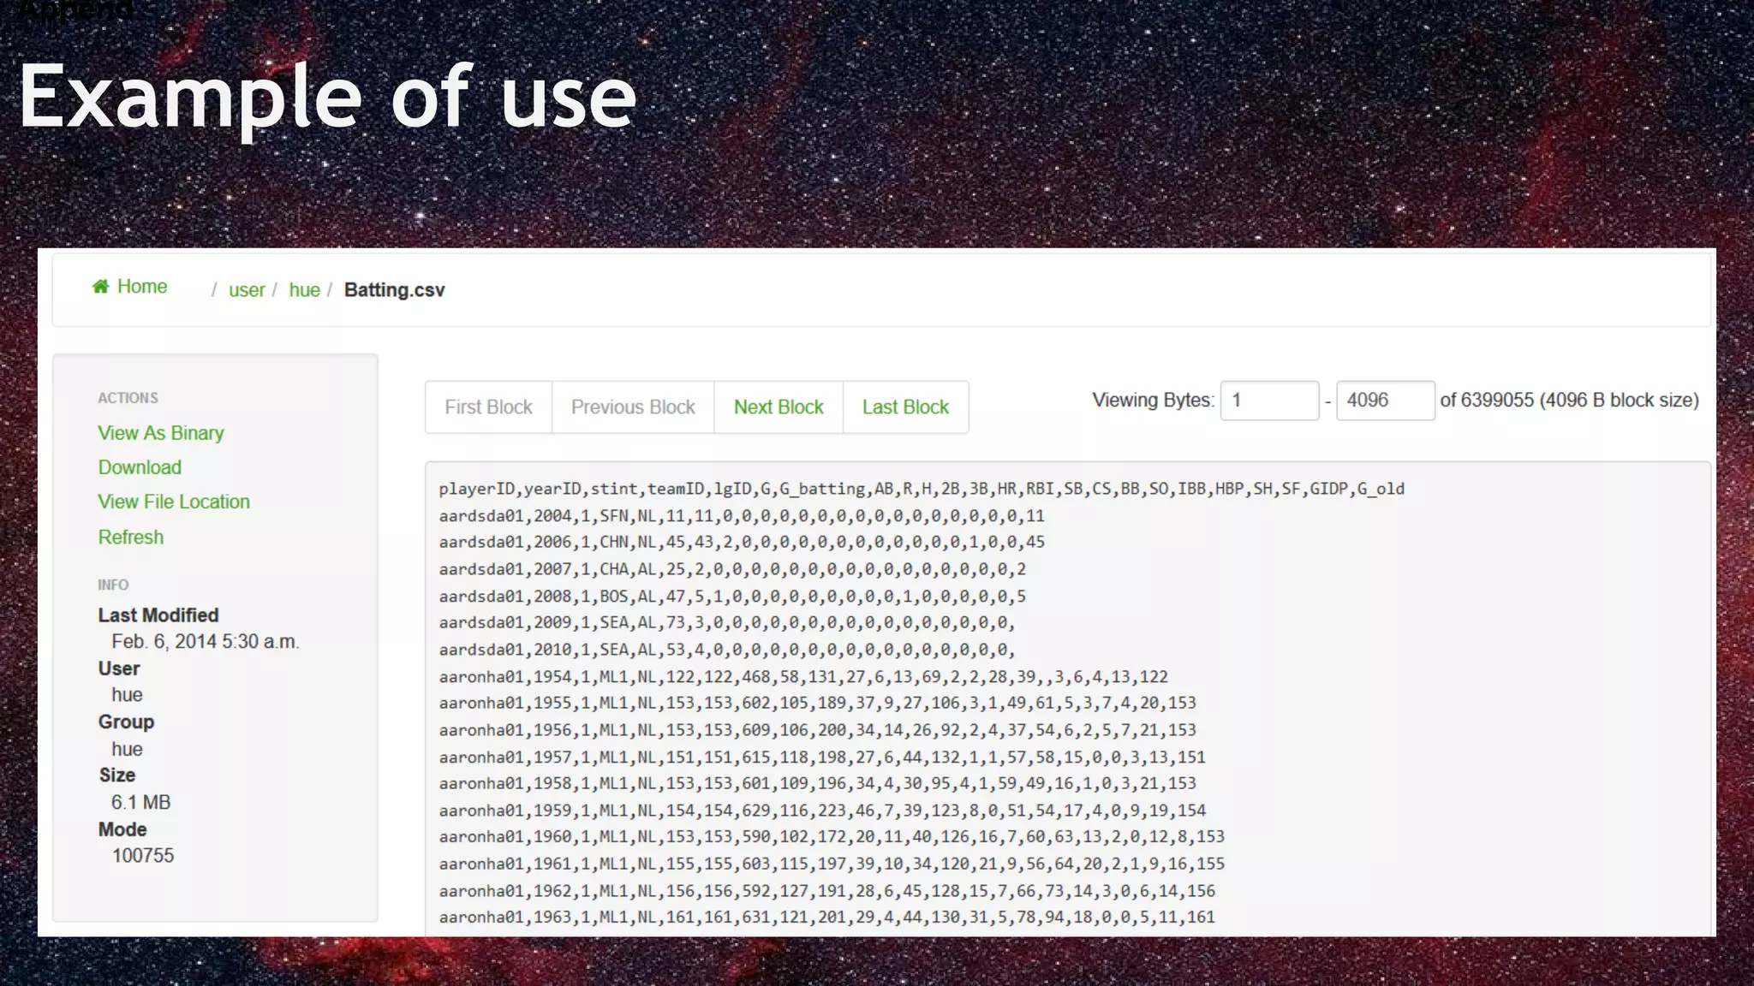Download the Batting.csv file
This screenshot has width=1754, height=986.
pyautogui.click(x=140, y=467)
